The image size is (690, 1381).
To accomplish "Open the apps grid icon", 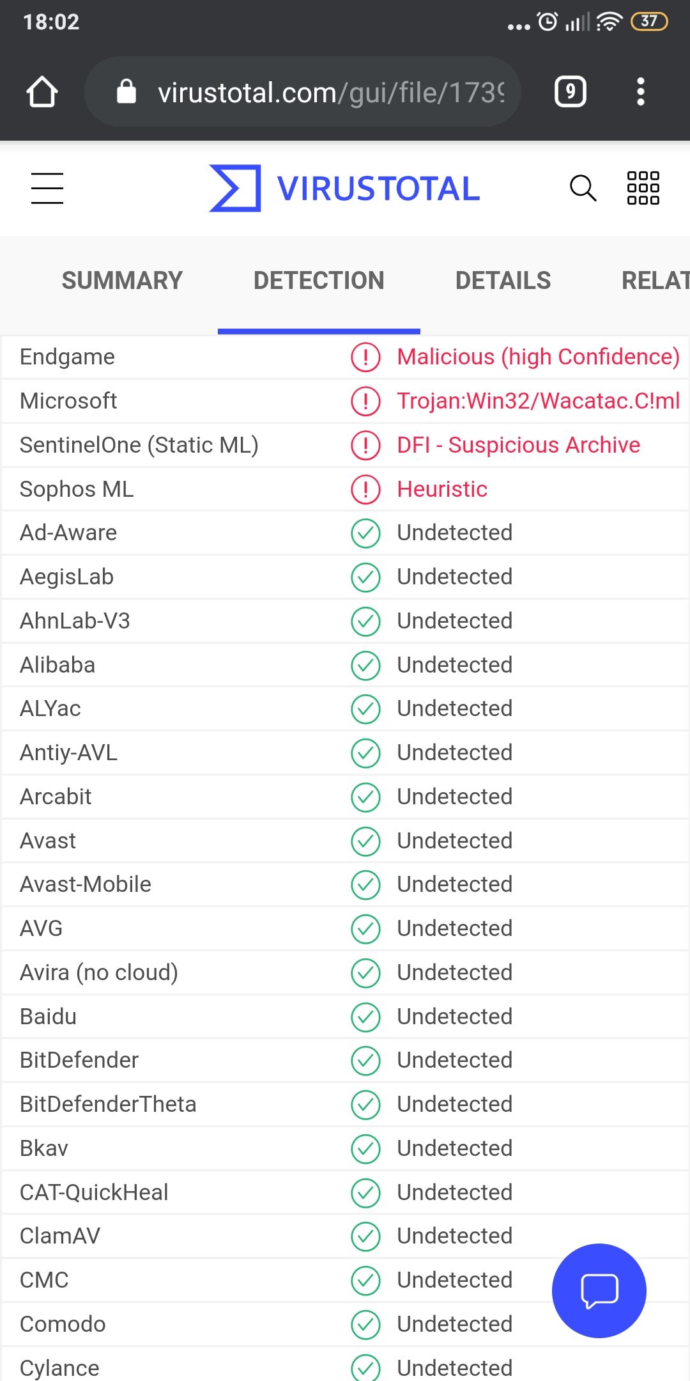I will pyautogui.click(x=643, y=188).
